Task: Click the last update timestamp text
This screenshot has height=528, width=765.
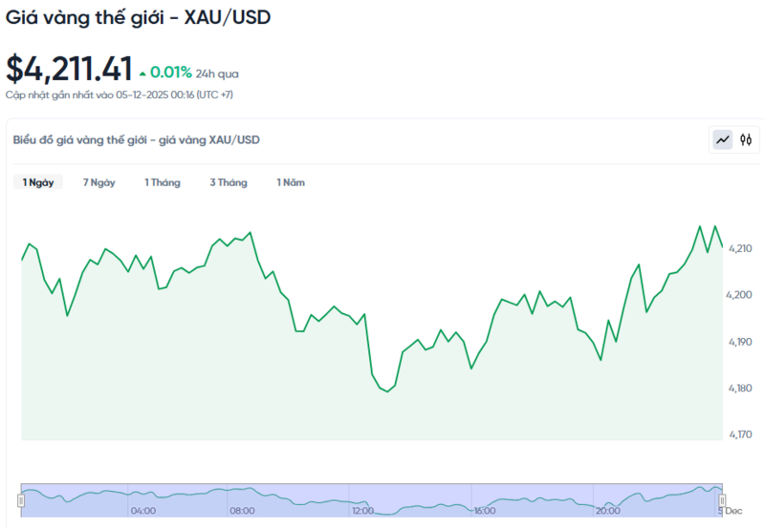Action: (x=120, y=95)
